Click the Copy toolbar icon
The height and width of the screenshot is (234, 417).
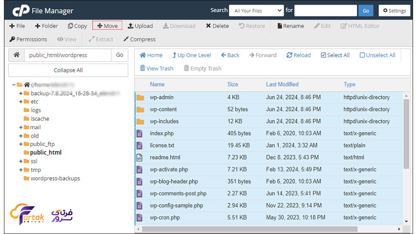pos(77,26)
